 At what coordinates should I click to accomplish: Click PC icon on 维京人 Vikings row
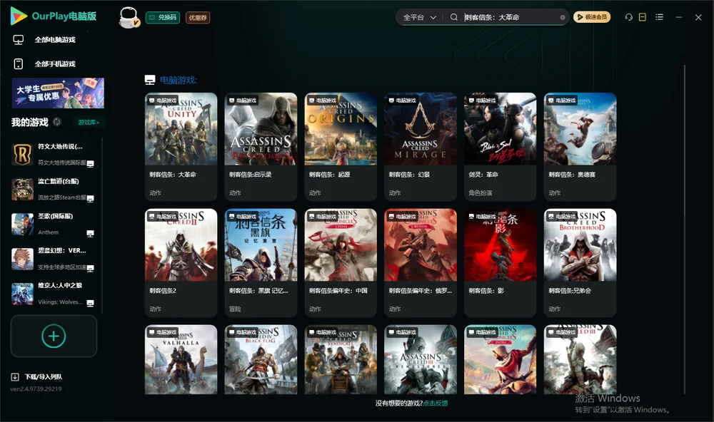90,303
